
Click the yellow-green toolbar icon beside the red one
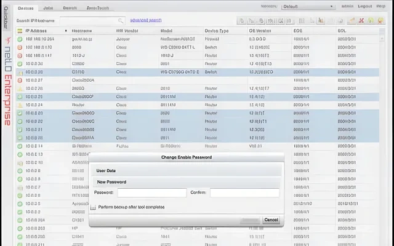371,21
